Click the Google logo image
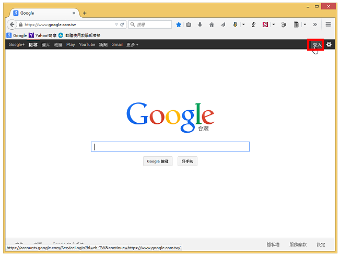Image resolution: width=340 pixels, height=256 pixels. click(170, 118)
